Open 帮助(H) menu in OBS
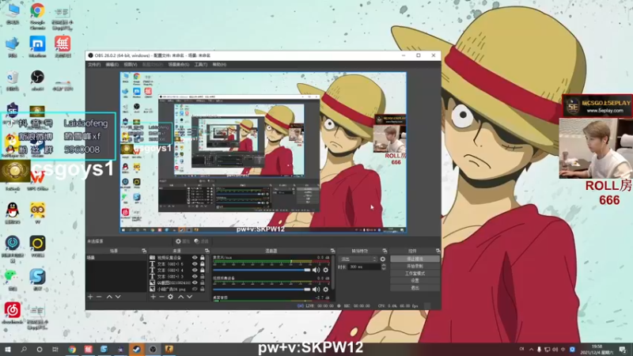 [219, 65]
